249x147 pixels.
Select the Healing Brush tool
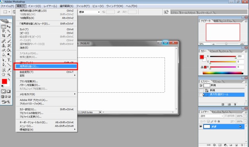[4, 41]
